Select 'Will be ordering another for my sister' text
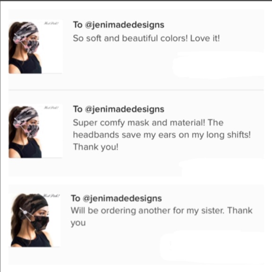 coord(147,211)
